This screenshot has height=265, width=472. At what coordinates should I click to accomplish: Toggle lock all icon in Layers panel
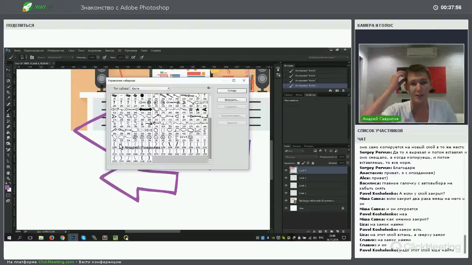click(313, 163)
